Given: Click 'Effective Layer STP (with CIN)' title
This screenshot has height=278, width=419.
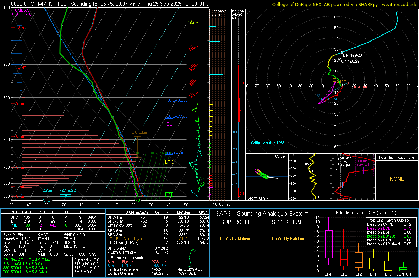Looking at the screenshot, I should point(366,213).
